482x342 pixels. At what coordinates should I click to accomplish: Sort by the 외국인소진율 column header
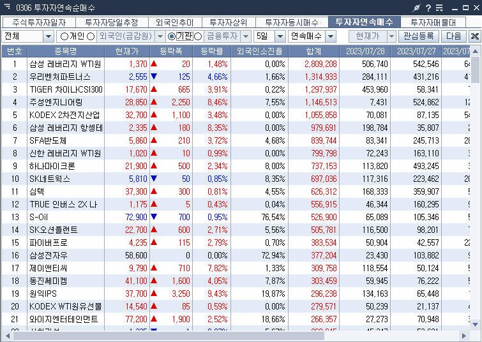click(259, 51)
